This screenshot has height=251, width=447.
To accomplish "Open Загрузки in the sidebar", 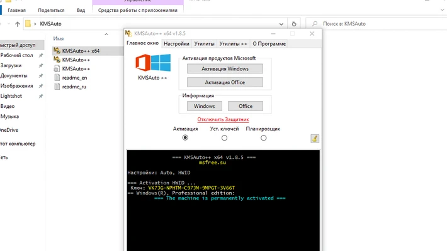I will pyautogui.click(x=11, y=65).
